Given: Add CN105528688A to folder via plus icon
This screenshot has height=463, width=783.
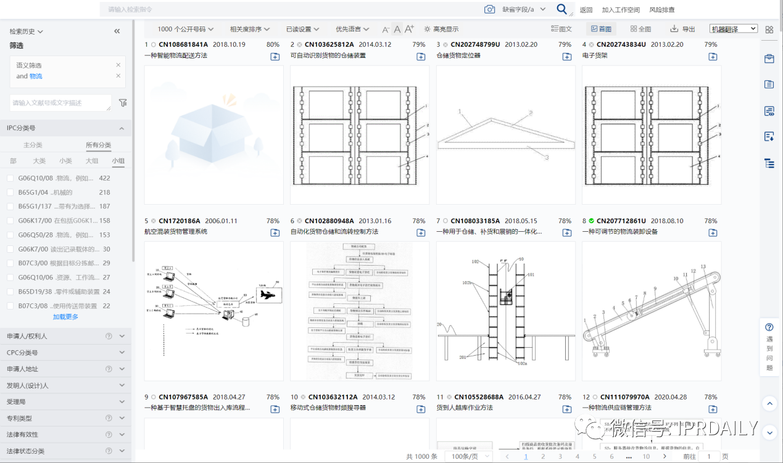Looking at the screenshot, I should [x=567, y=409].
